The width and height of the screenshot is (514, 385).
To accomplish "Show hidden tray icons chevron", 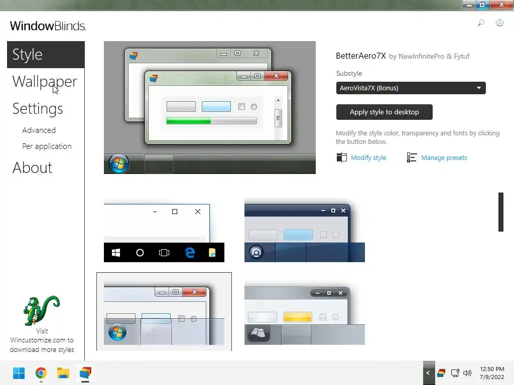I will pyautogui.click(x=428, y=373).
